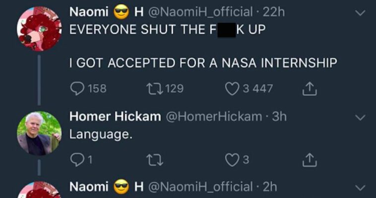Reply to Homer Hickam's Language tweet
Image resolution: width=376 pixels, height=198 pixels.
[77, 160]
